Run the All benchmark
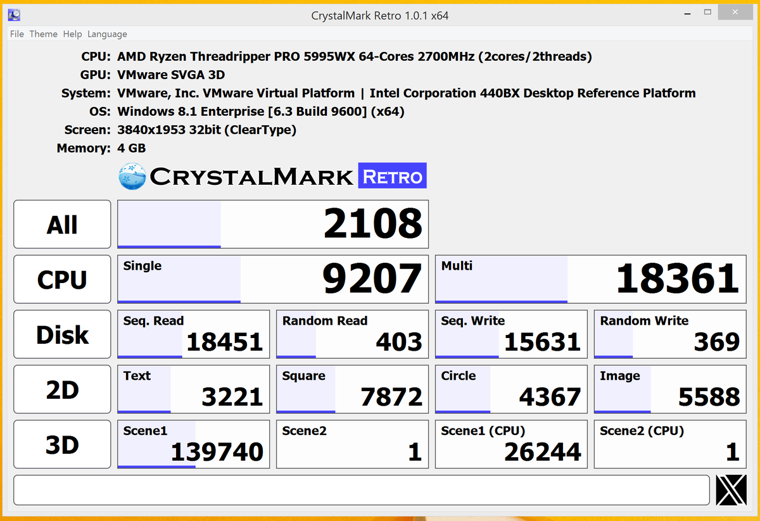This screenshot has width=760, height=521. click(61, 224)
